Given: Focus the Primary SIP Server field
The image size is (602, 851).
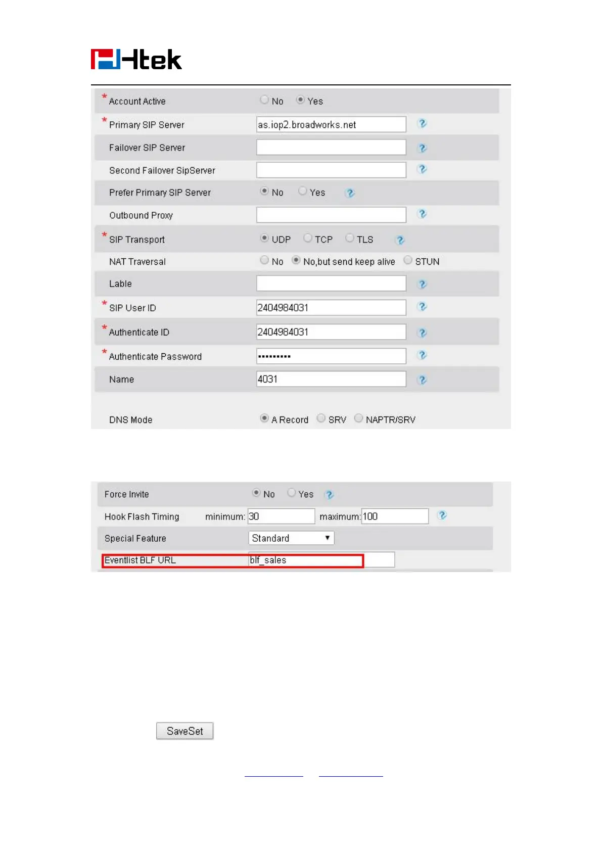Looking at the screenshot, I should (331, 125).
